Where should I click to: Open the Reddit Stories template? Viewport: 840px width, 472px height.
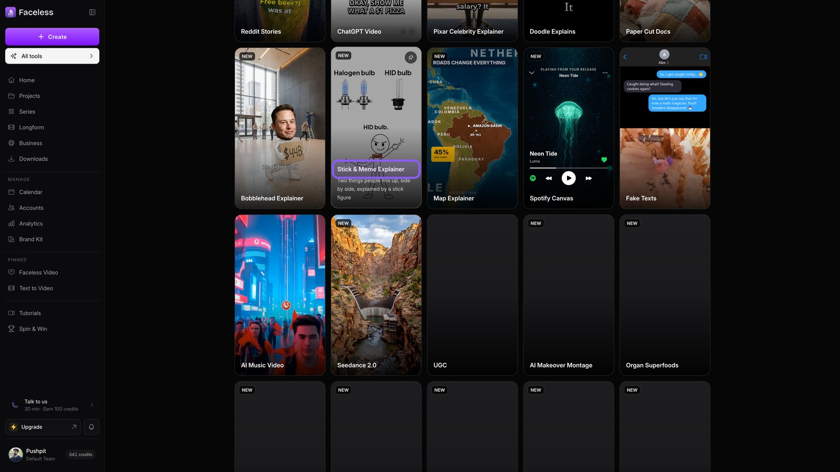[x=280, y=21]
